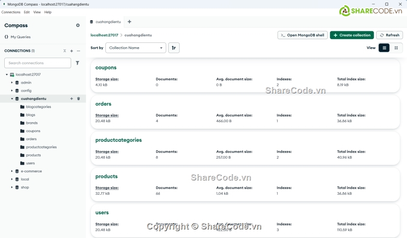Viewport: 407px width, 238px height.
Task: Open connections more options ellipsis
Action: (x=78, y=51)
